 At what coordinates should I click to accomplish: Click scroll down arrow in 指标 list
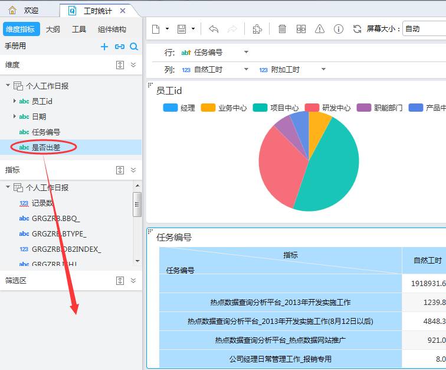click(x=137, y=261)
